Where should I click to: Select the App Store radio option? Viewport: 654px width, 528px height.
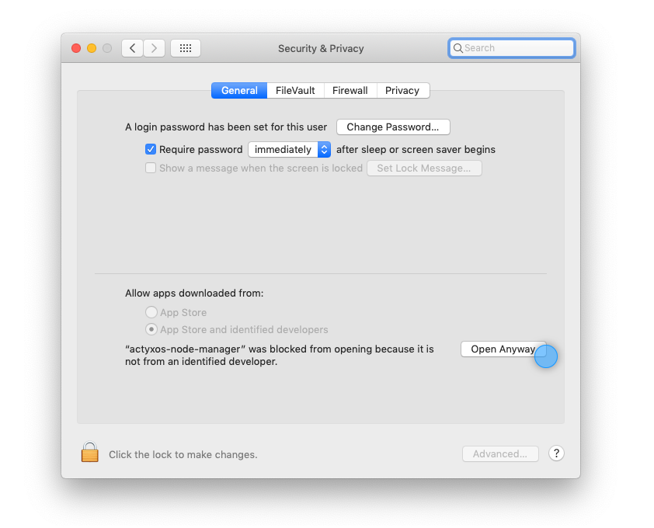[x=151, y=312]
